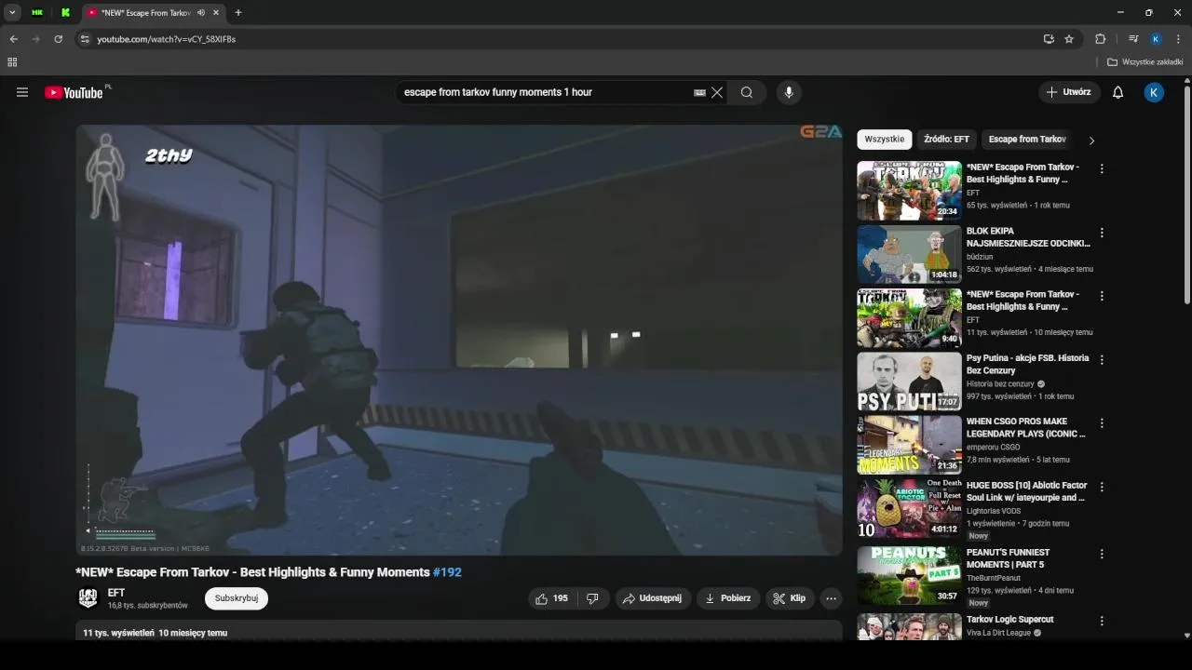This screenshot has width=1192, height=670.
Task: Open options menu for PEANUT'S FUNNIEST MOMENTS video
Action: (1102, 554)
